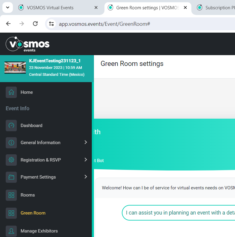The width and height of the screenshot is (235, 237).
Task: Expand General Information submenu chevron
Action: pos(86,142)
